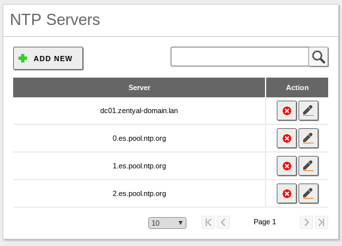Screen dimensions: 342x246
Task: Jump to the last page
Action: click(x=322, y=222)
